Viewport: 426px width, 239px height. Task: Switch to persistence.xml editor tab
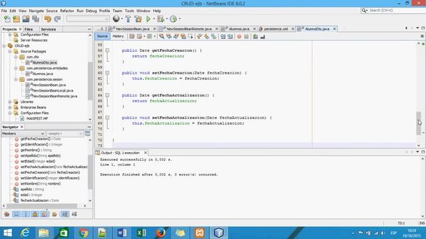pyautogui.click(x=276, y=29)
